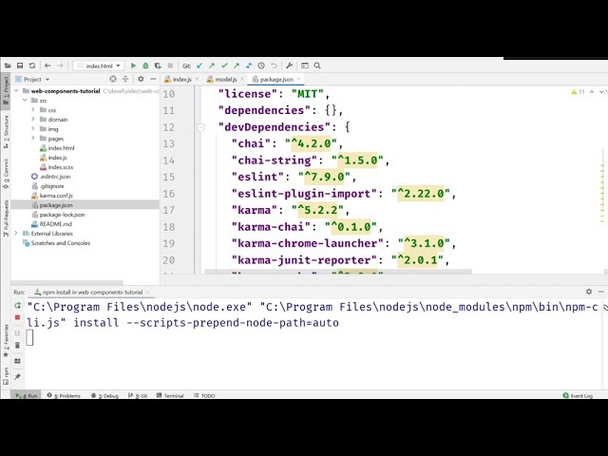Open Run panel gear settings
Screen dimensions: 608x456
(x=589, y=292)
